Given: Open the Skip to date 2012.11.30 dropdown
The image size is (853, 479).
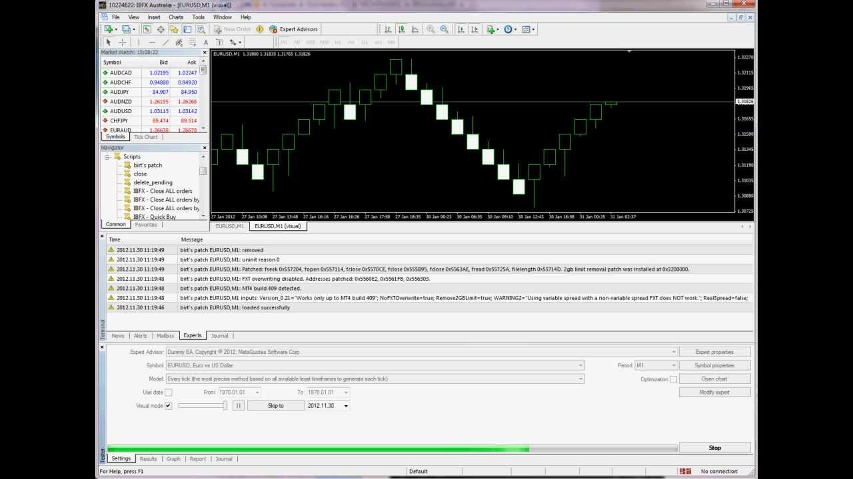Looking at the screenshot, I should 345,406.
